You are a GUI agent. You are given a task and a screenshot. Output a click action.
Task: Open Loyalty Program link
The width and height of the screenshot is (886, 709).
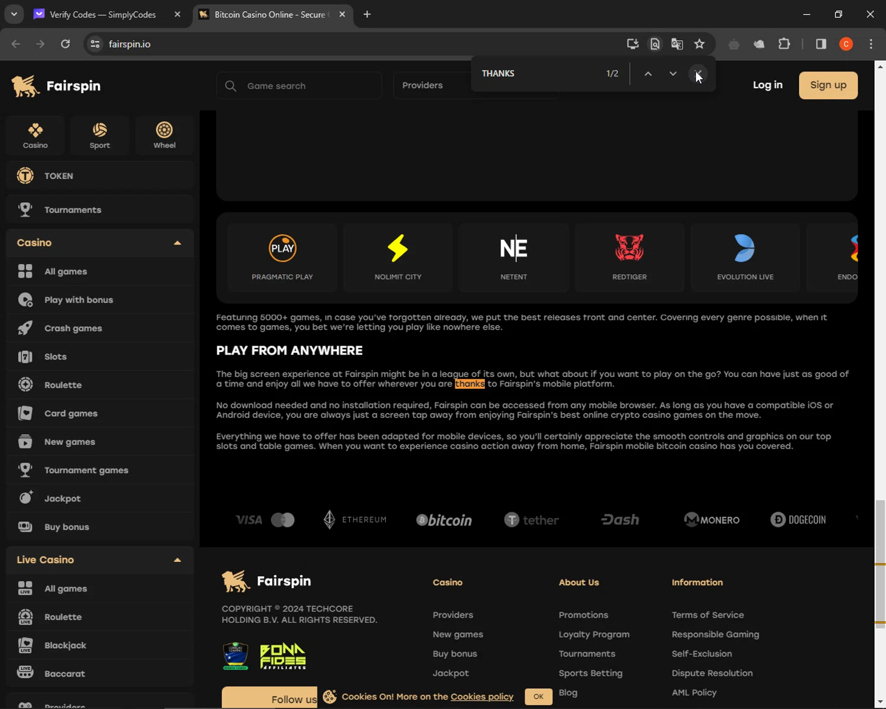click(x=594, y=635)
